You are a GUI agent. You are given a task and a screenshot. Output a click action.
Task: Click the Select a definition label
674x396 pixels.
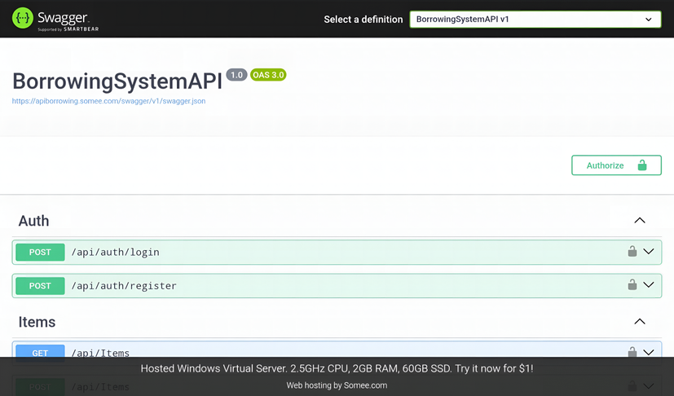(x=363, y=20)
